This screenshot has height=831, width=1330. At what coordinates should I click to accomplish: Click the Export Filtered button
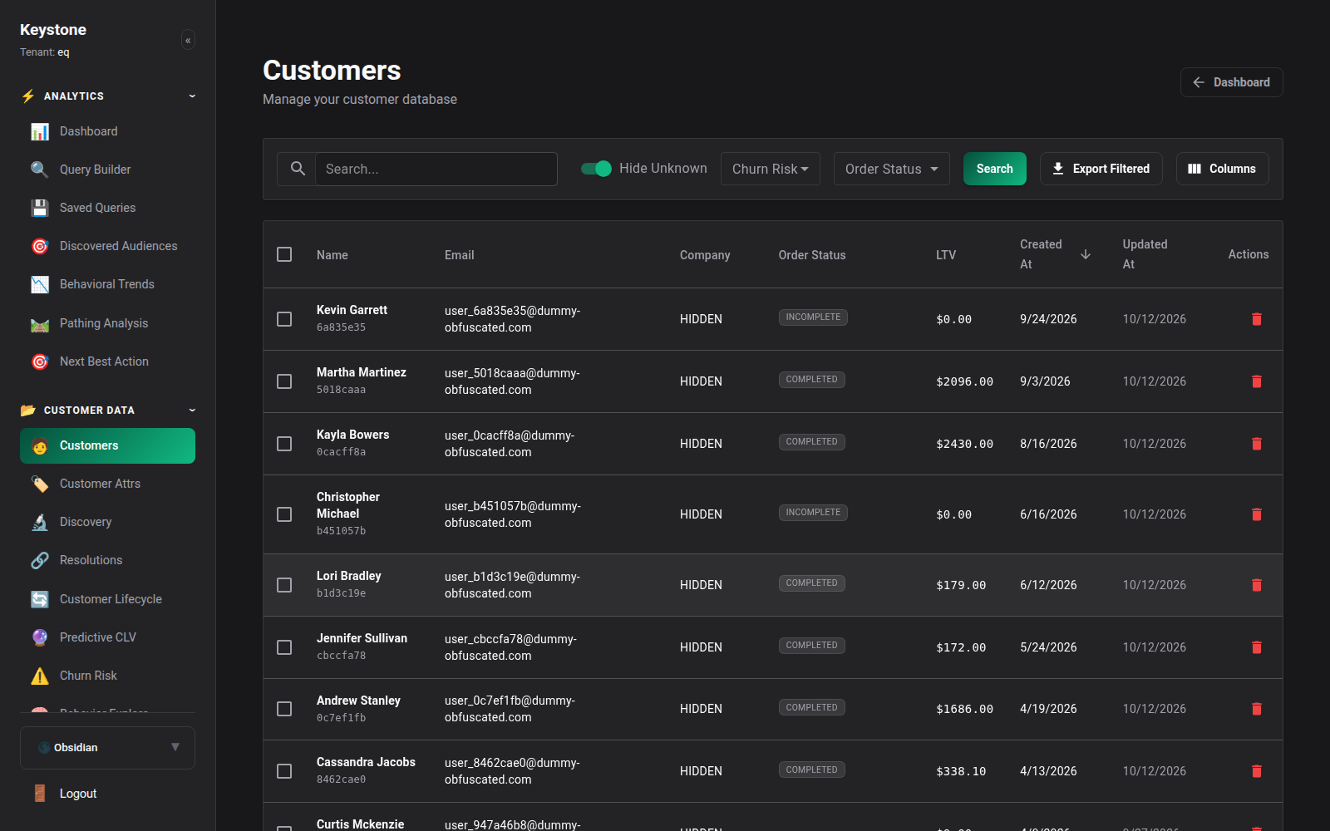click(1101, 169)
